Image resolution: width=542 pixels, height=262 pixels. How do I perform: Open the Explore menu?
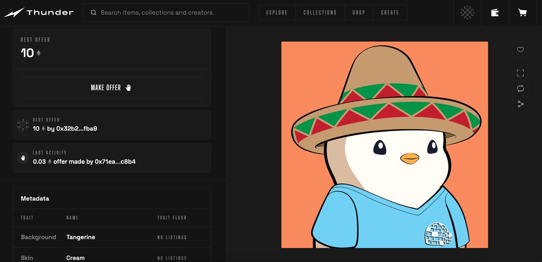pos(277,13)
